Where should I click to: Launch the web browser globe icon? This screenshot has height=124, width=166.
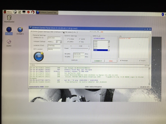(15, 12)
